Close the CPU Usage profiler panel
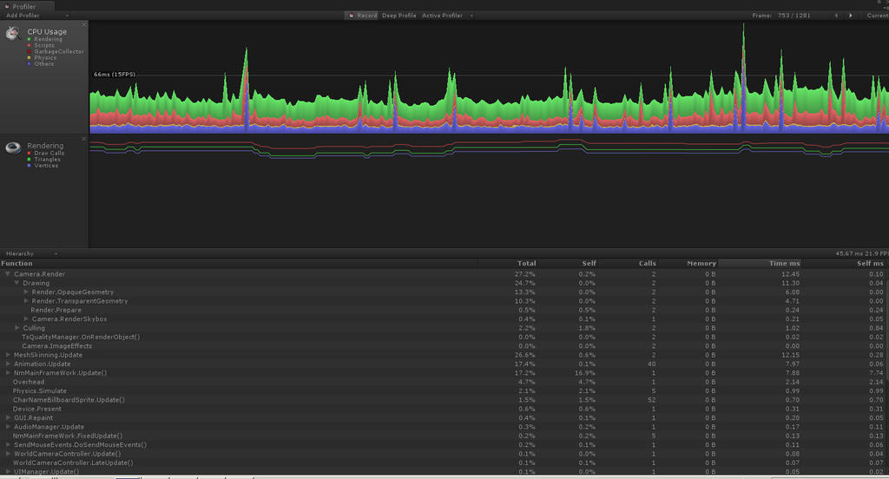The height and width of the screenshot is (479, 889). (x=84, y=25)
